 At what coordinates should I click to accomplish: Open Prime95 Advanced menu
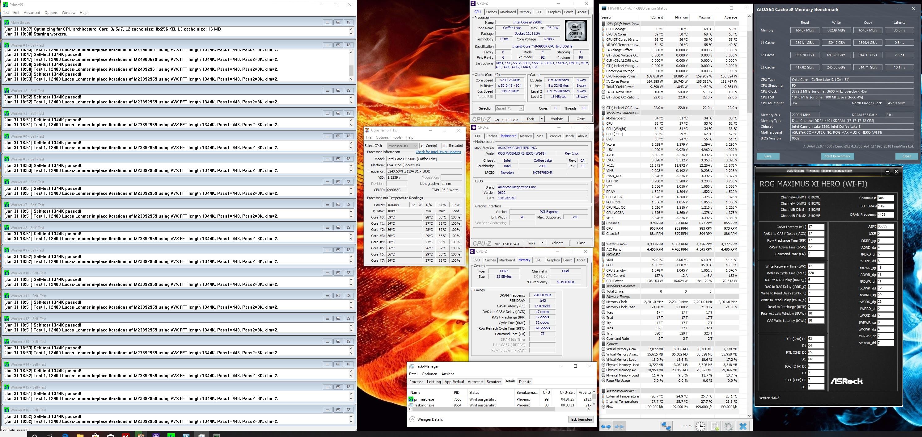[32, 13]
